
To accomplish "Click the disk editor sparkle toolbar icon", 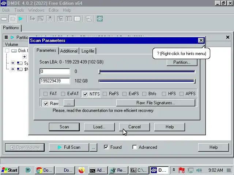I will point(49,19).
